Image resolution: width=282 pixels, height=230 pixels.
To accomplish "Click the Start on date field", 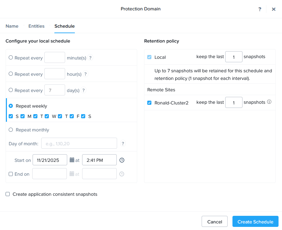I will click(50, 160).
